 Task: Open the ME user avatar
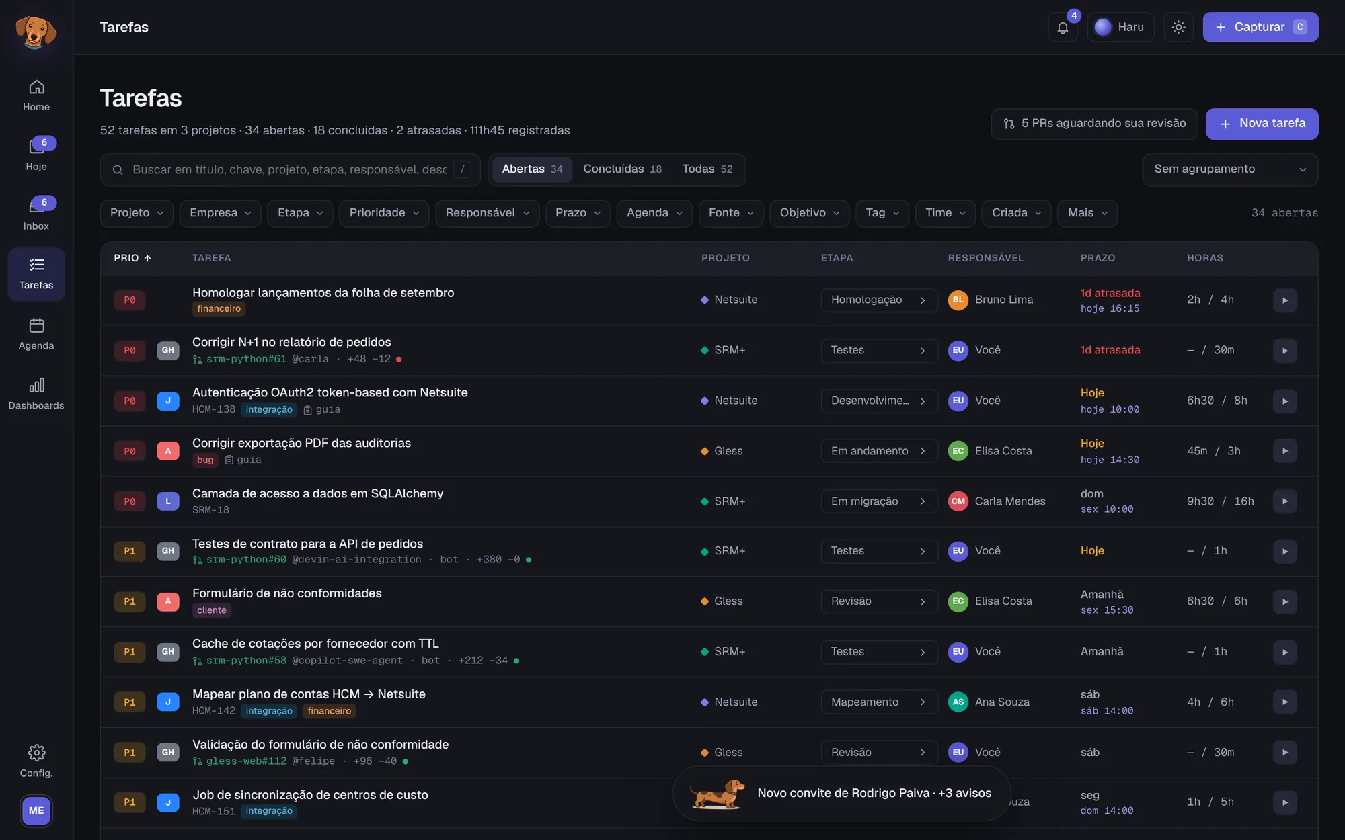tap(36, 810)
